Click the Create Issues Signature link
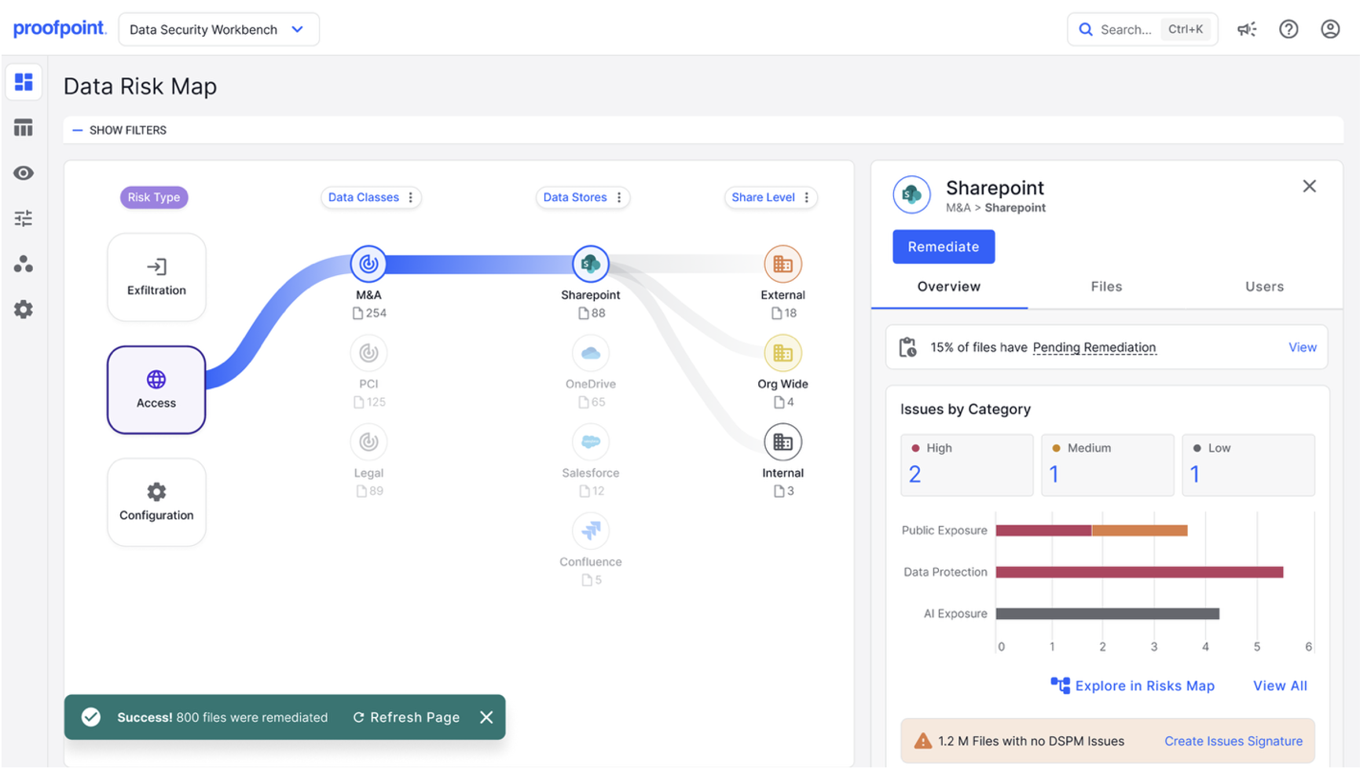This screenshot has width=1367, height=776. click(x=1233, y=741)
